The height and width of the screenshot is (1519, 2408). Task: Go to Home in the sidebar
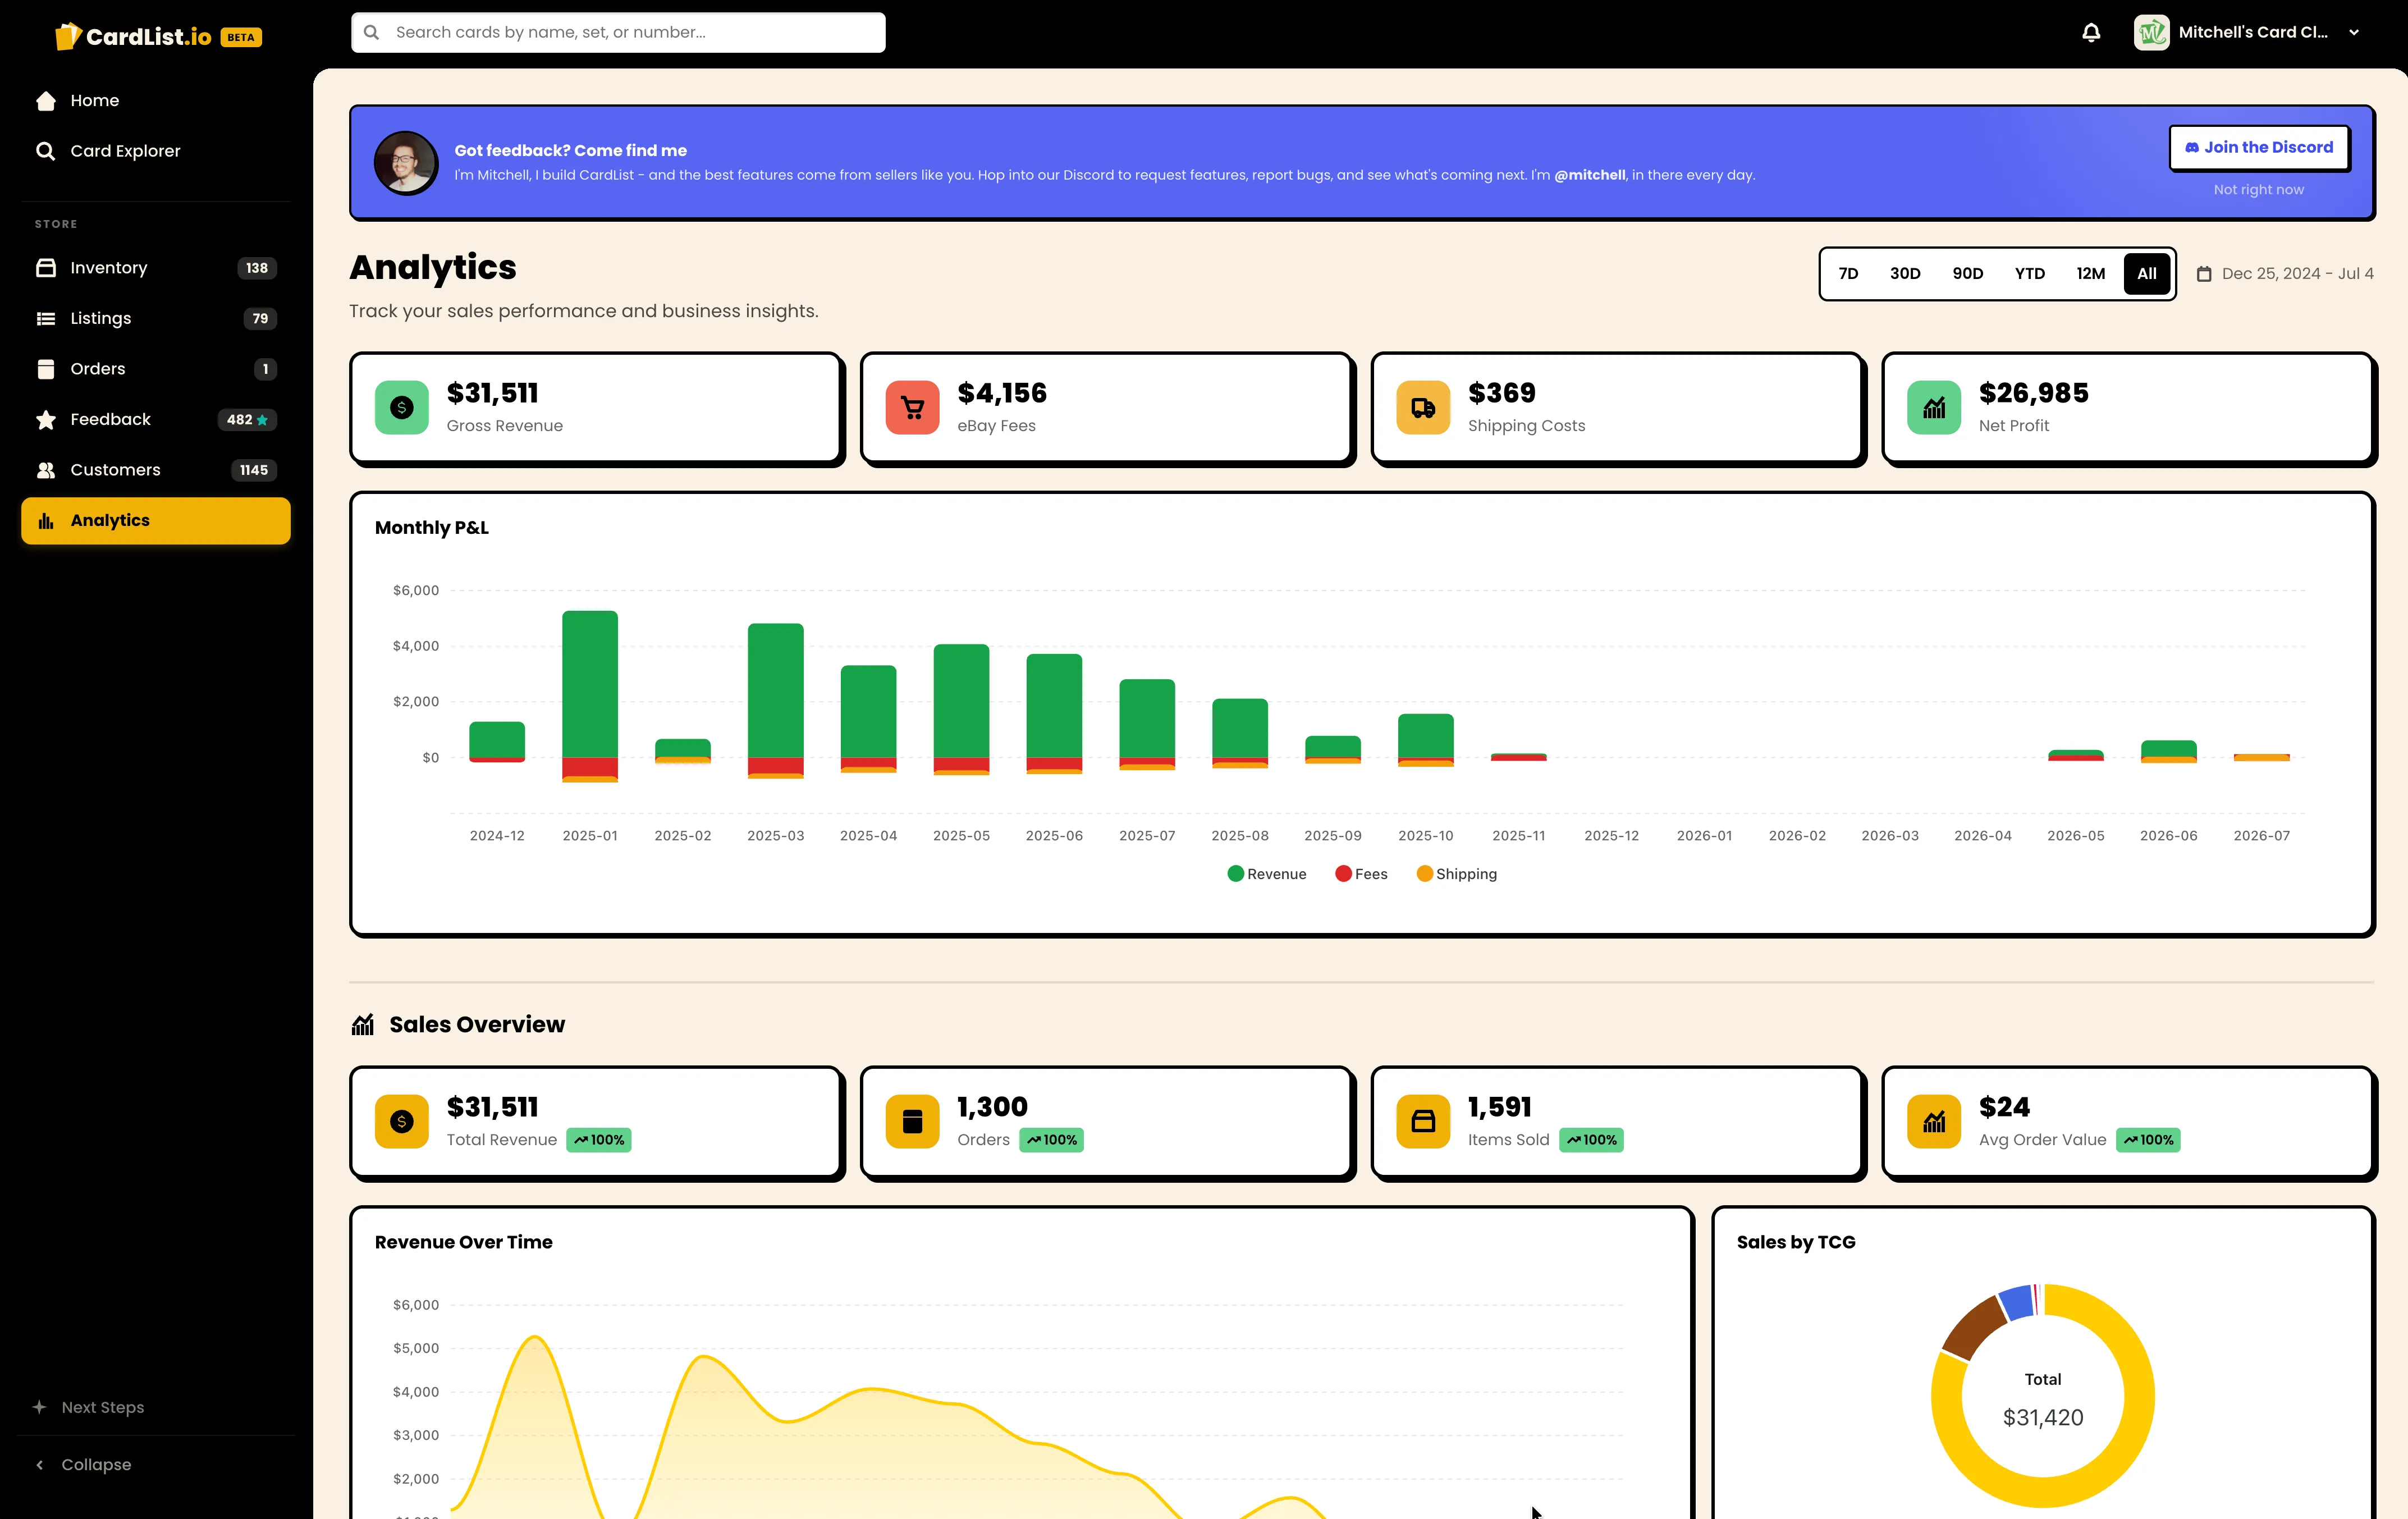coord(156,101)
